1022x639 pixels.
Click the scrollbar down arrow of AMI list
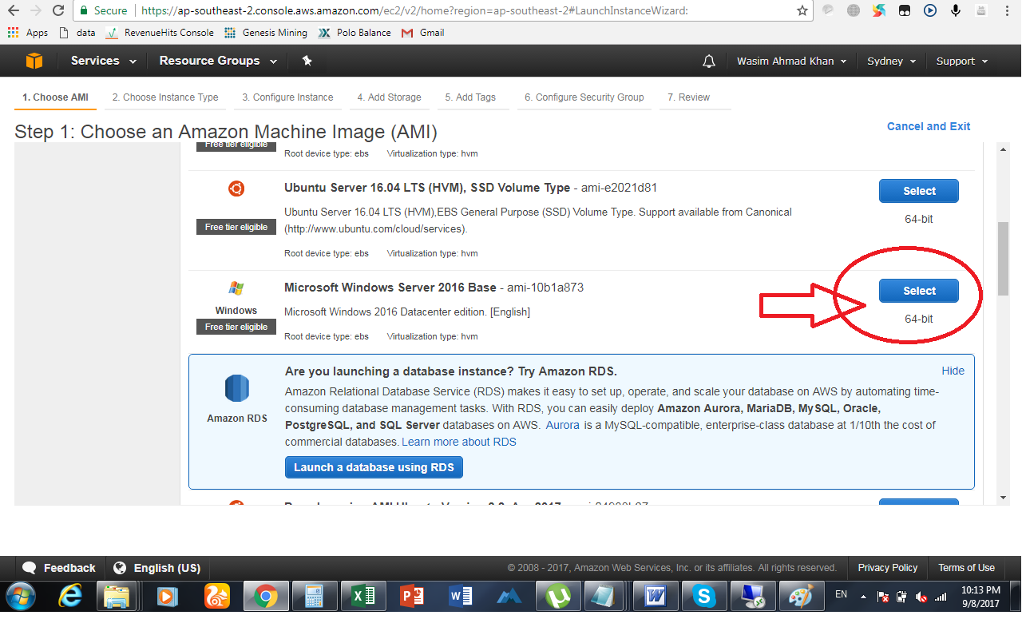pos(1004,498)
